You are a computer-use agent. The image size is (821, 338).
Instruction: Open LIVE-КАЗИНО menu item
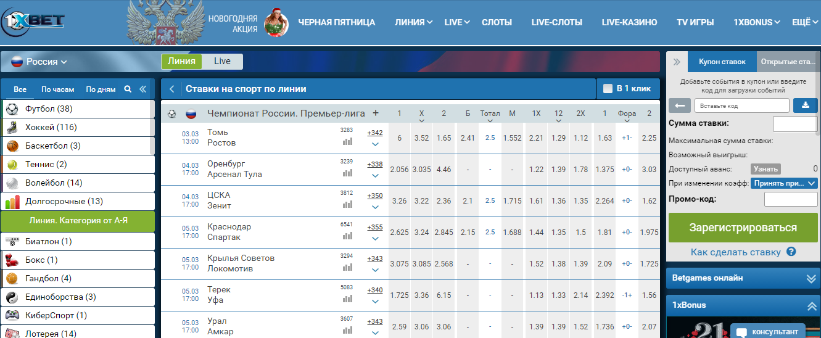click(630, 22)
